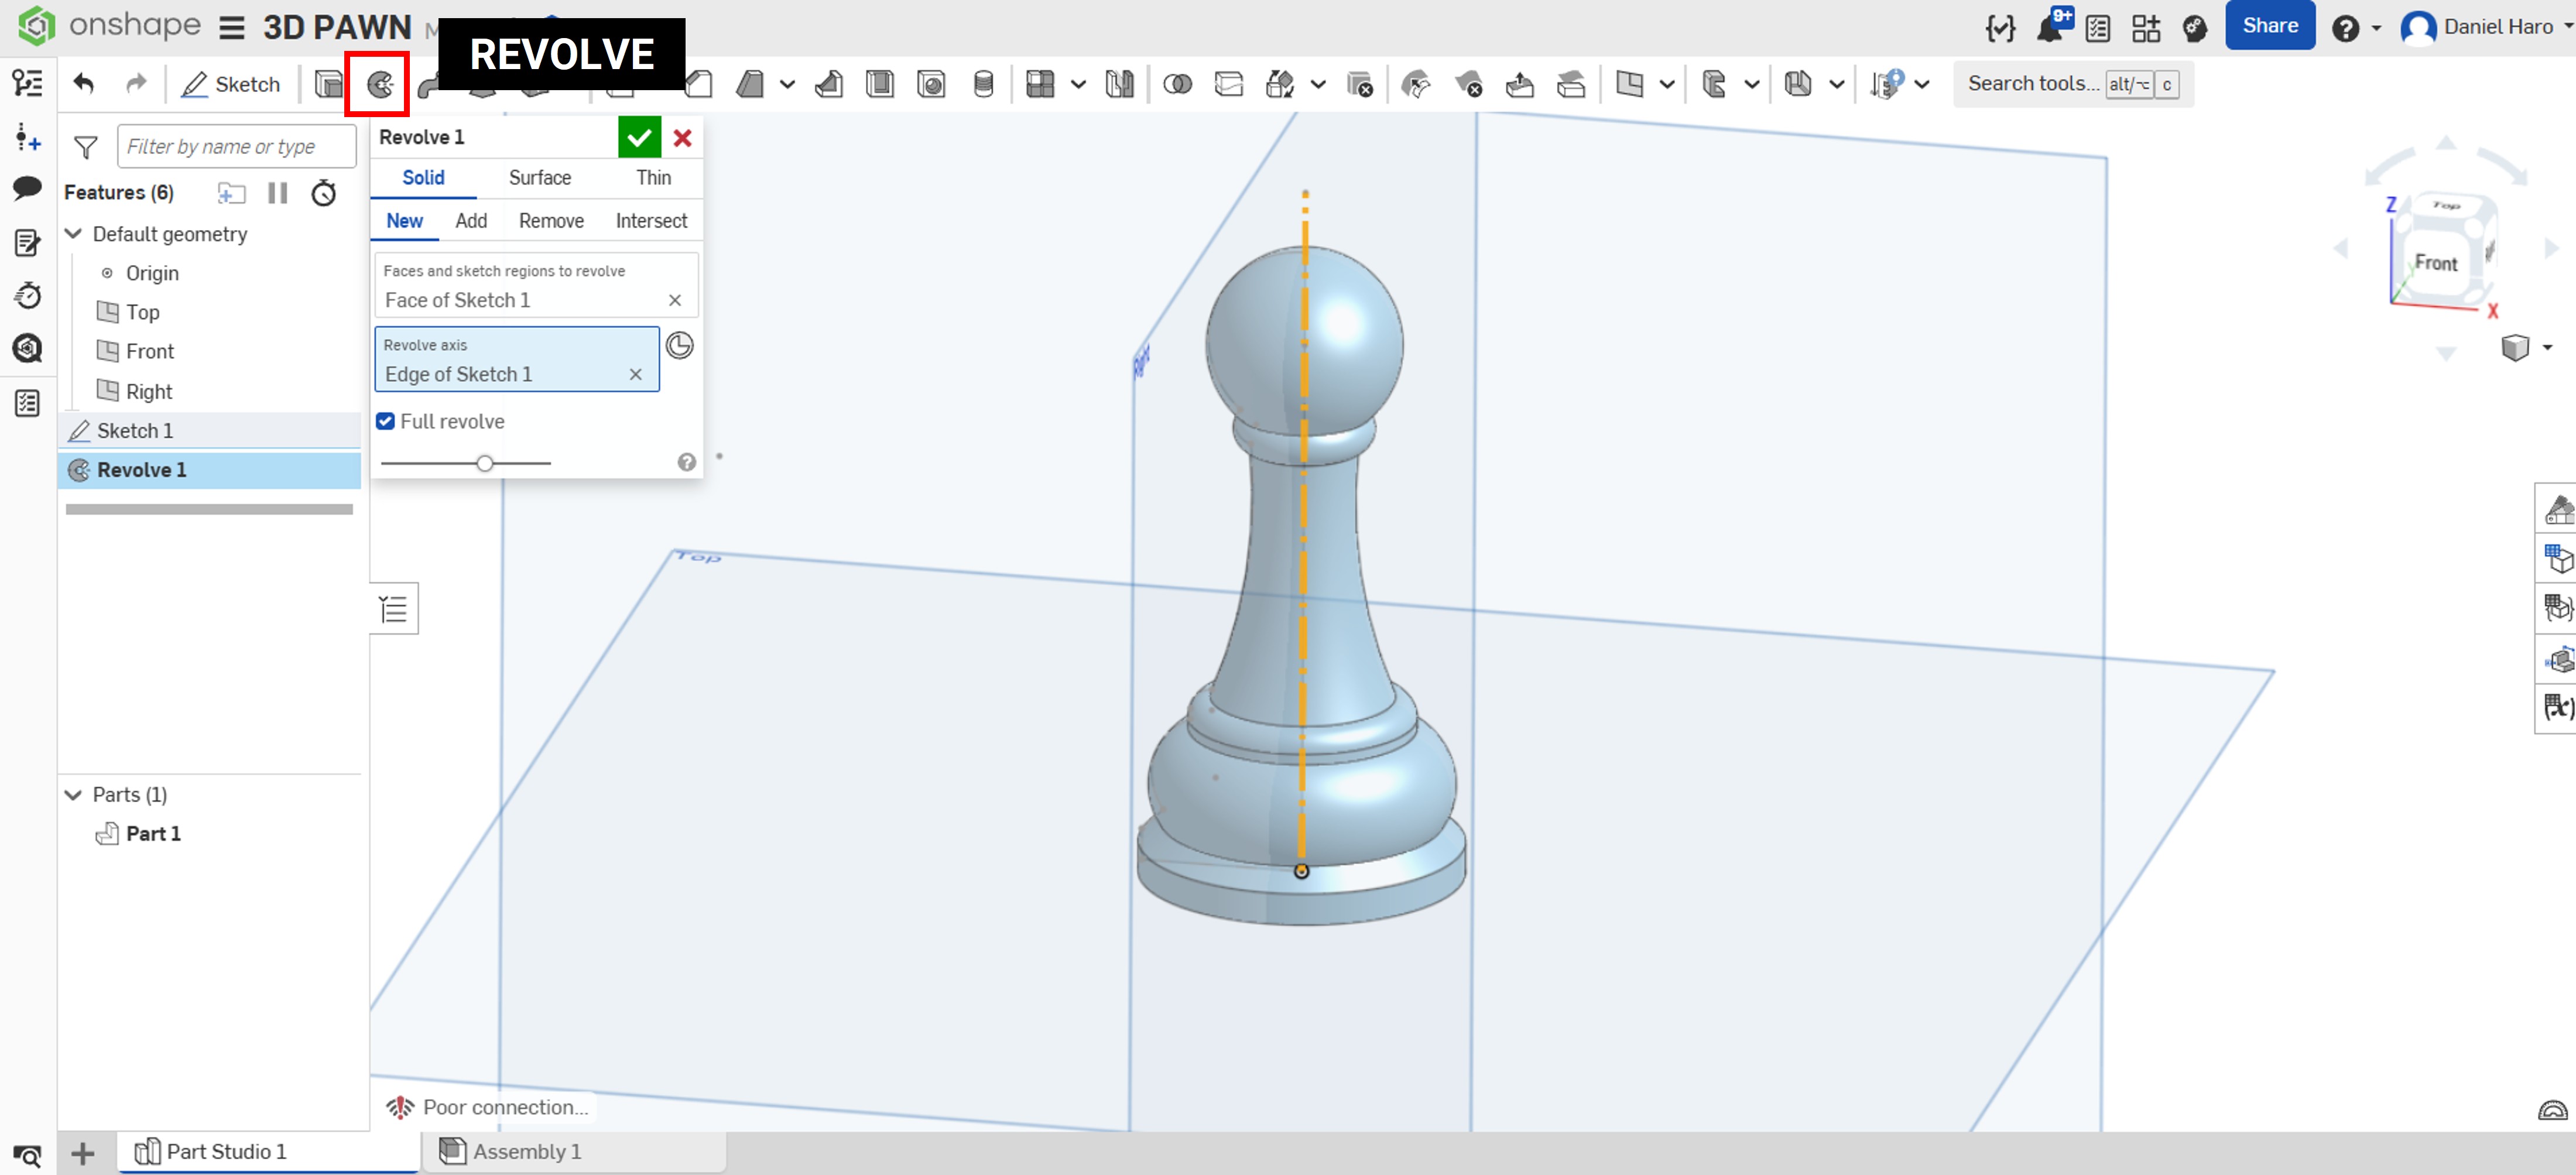This screenshot has width=2576, height=1175.
Task: Collapse the Parts (1) list
Action: pos(73,794)
